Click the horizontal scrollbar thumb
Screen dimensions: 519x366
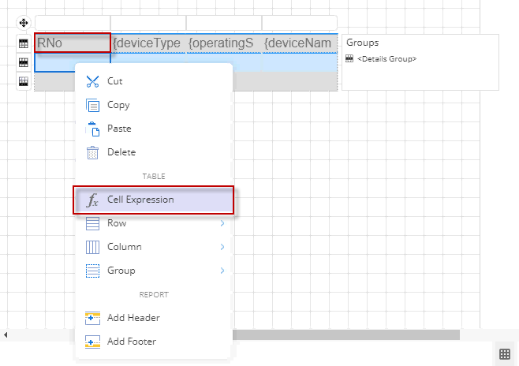[346, 334]
